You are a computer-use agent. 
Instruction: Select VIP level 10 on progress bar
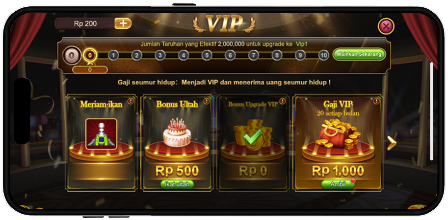323,55
